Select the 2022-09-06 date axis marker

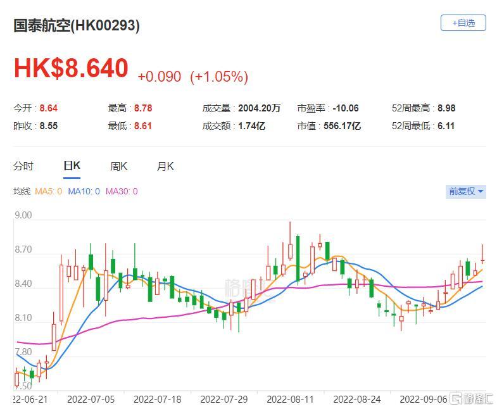click(422, 400)
